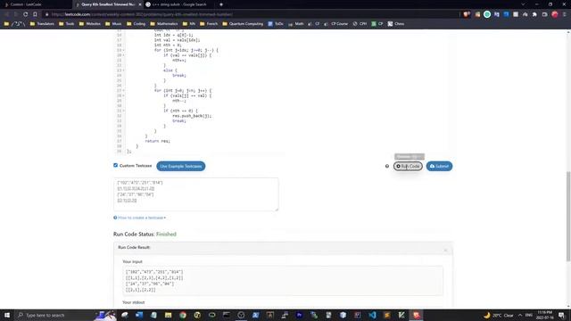Screen dimensions: 571x321
Task: Open the Quantum Computing bookmarks folder
Action: (x=243, y=24)
